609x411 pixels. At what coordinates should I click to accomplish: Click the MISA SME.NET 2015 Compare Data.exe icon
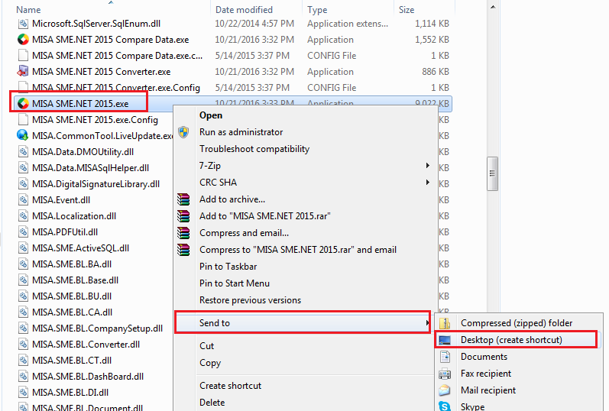[23, 40]
